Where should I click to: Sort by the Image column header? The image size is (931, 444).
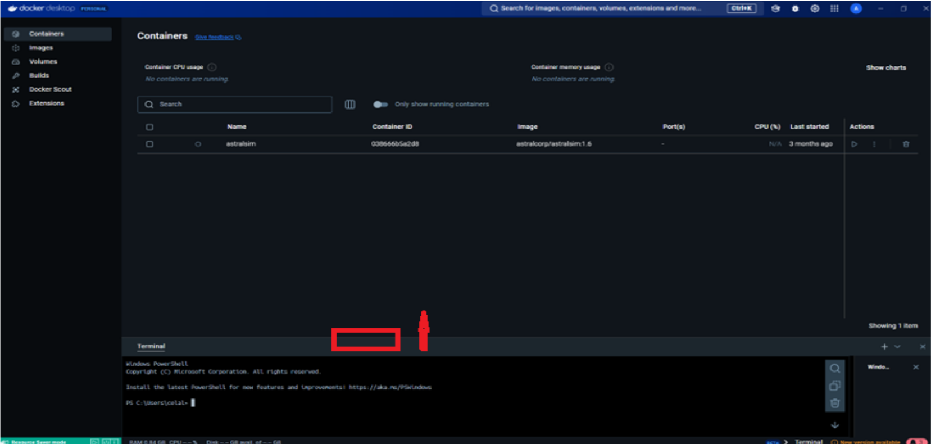[x=528, y=127]
